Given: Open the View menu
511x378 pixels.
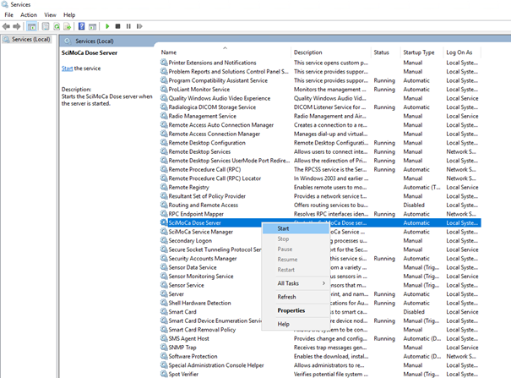Looking at the screenshot, I should tap(50, 15).
